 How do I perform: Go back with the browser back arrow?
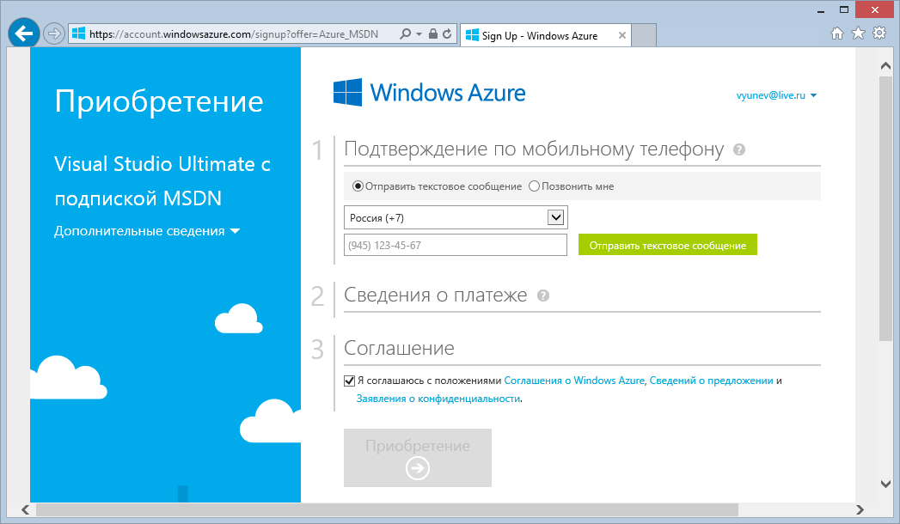23,34
